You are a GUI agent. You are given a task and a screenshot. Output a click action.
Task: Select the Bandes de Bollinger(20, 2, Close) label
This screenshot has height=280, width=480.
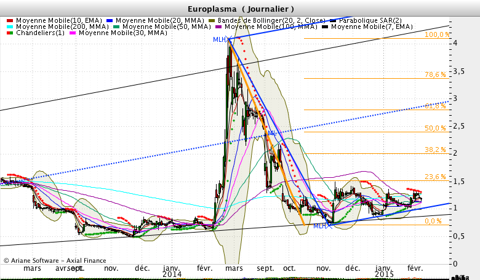click(x=271, y=20)
